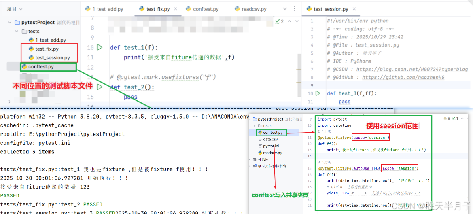
Task: Click the '# @File : test_session.py' comment line
Action: [x=363, y=45]
